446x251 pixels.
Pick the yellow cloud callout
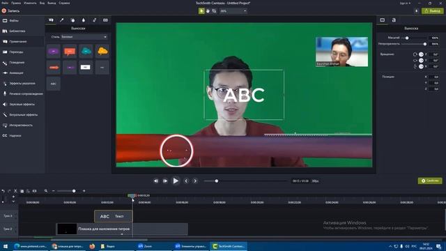click(102, 52)
